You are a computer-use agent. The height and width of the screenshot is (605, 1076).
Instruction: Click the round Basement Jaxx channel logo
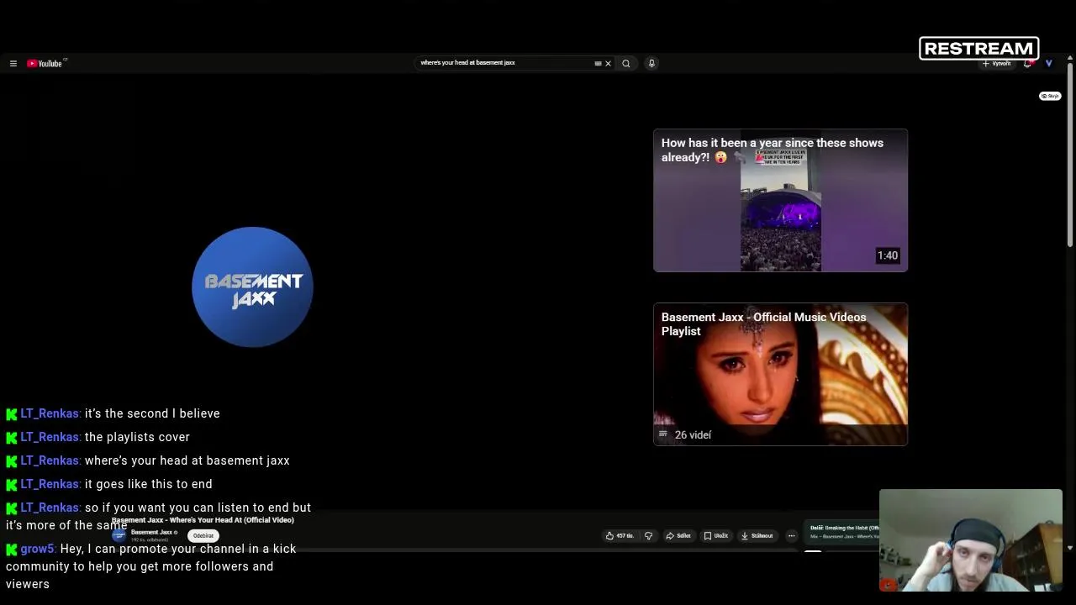[x=252, y=287]
